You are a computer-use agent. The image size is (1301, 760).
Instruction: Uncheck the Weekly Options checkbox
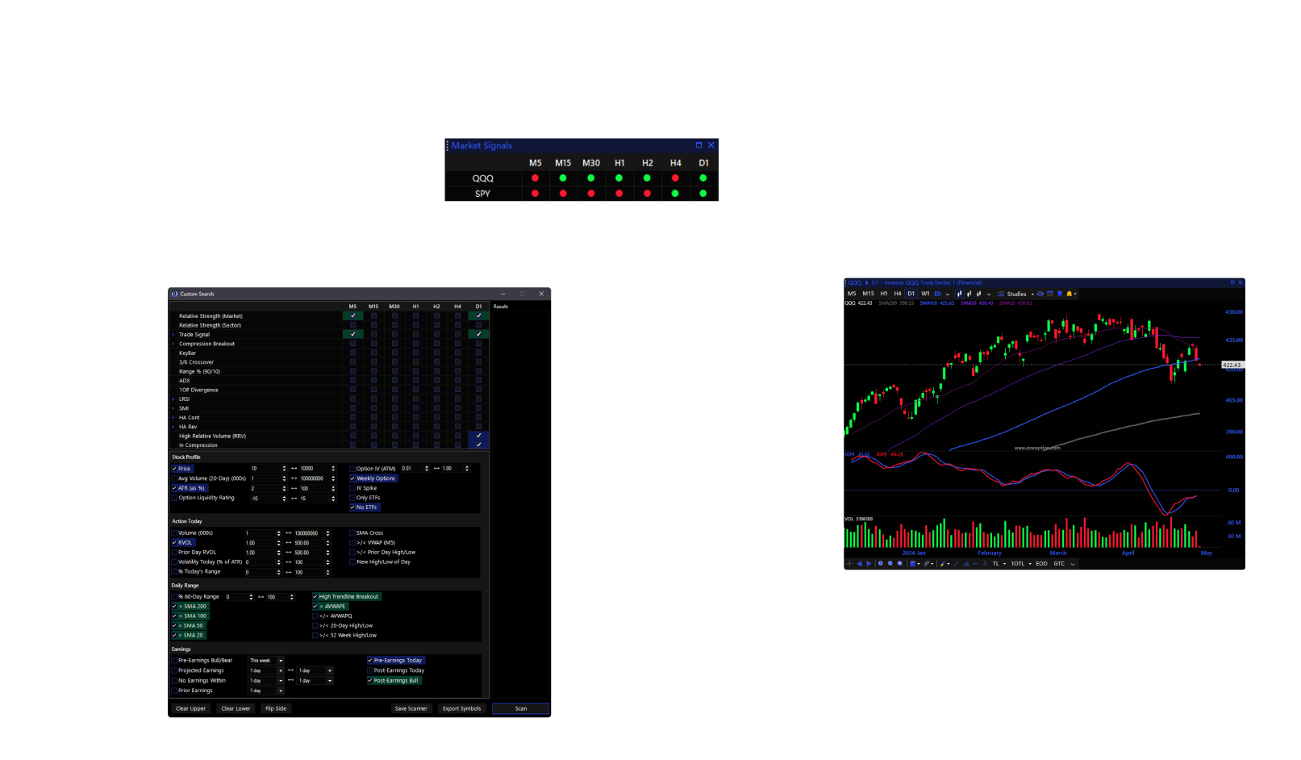click(x=352, y=478)
